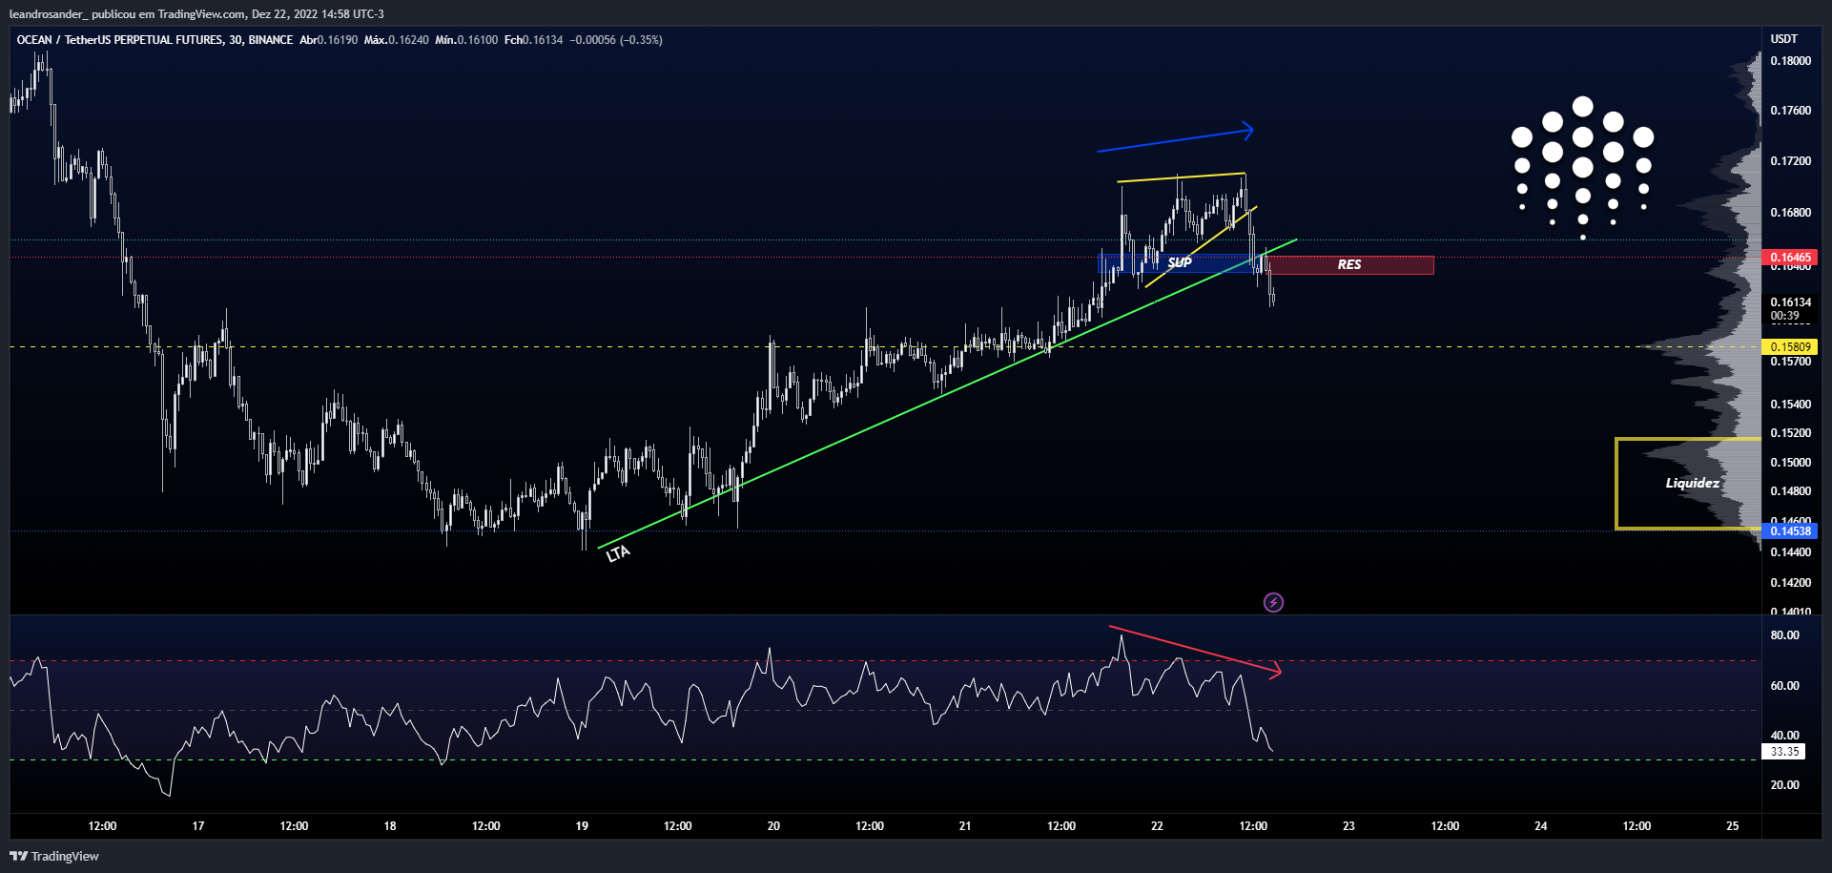
Task: Click the USDT currency label
Action: pyautogui.click(x=1783, y=39)
